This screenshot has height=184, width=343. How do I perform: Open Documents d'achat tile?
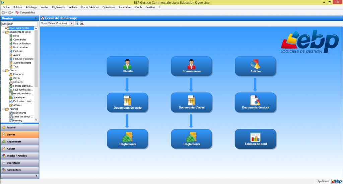point(191,102)
